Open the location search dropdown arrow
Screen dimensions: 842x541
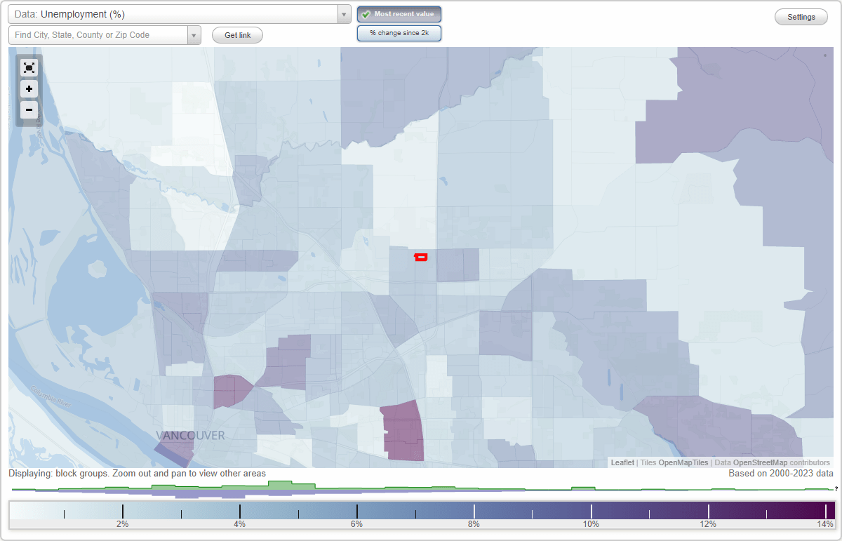[194, 34]
